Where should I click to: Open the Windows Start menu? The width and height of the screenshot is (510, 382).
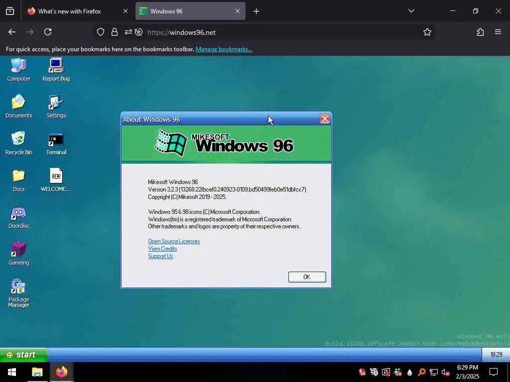pyautogui.click(x=12, y=372)
